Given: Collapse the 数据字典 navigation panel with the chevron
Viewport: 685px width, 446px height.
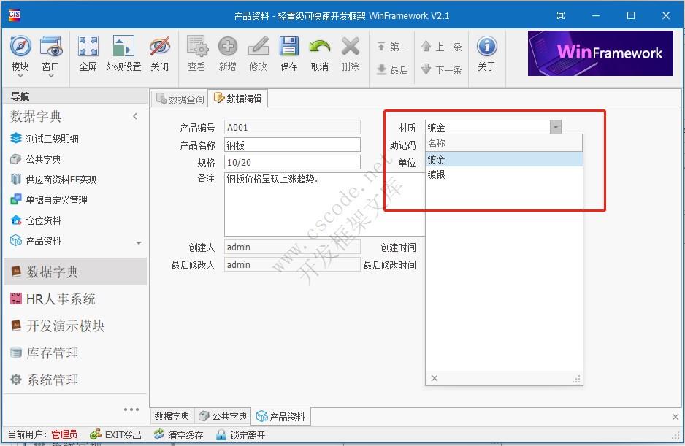Looking at the screenshot, I should pos(135,115).
